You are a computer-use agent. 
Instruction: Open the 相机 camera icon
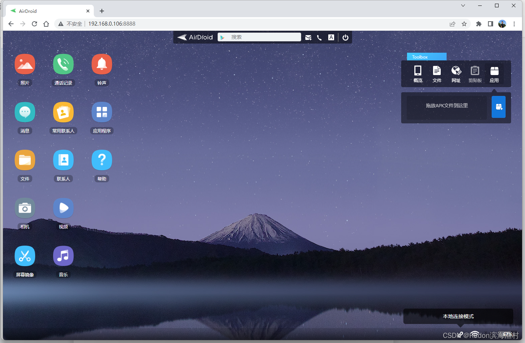25,208
